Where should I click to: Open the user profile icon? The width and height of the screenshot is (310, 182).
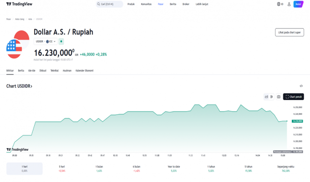(289, 4)
